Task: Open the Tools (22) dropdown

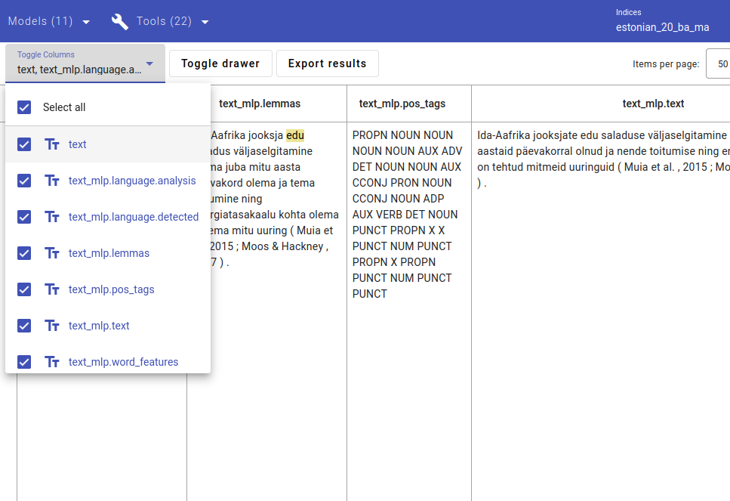Action: [160, 21]
